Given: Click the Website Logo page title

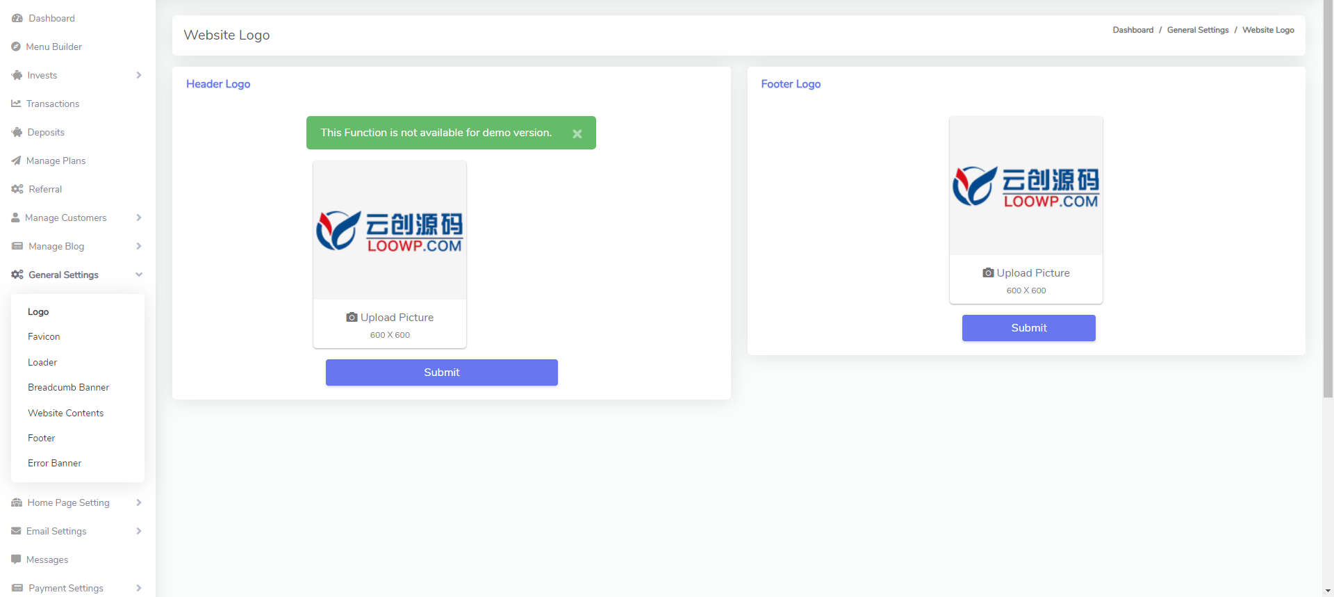Looking at the screenshot, I should [x=227, y=35].
